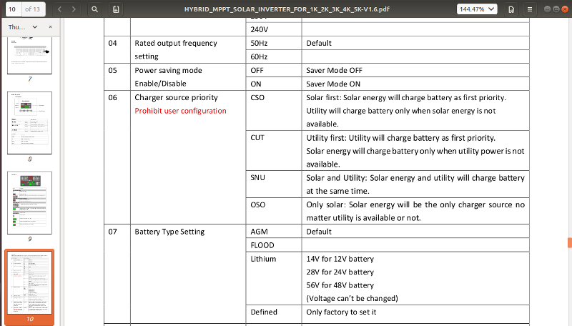Go to the next page arrow

coord(74,9)
